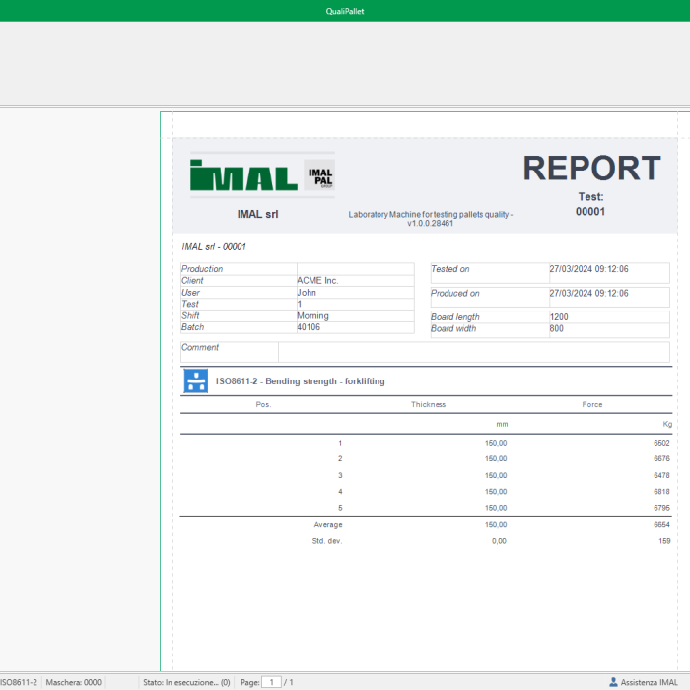Image resolution: width=690 pixels, height=690 pixels.
Task: Click the Force column header
Action: point(592,404)
